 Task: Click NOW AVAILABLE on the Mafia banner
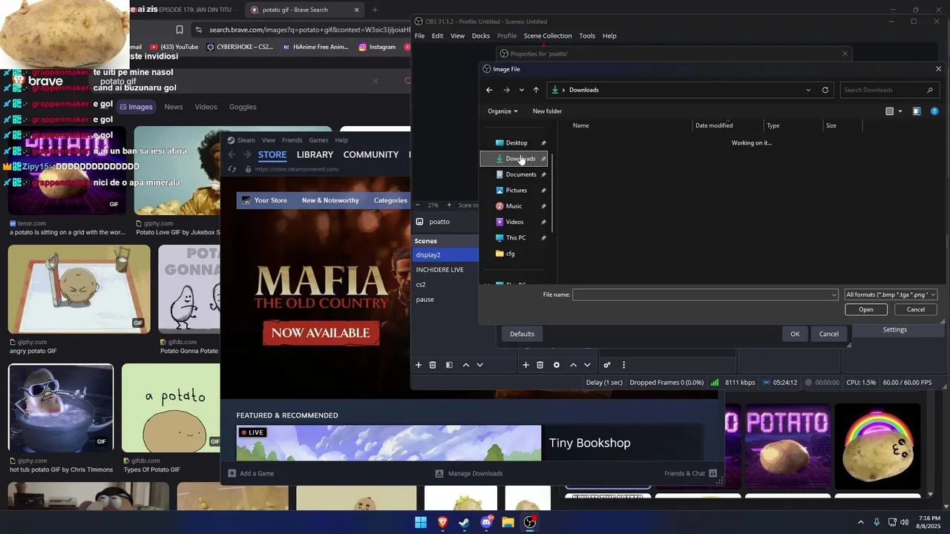tap(321, 333)
